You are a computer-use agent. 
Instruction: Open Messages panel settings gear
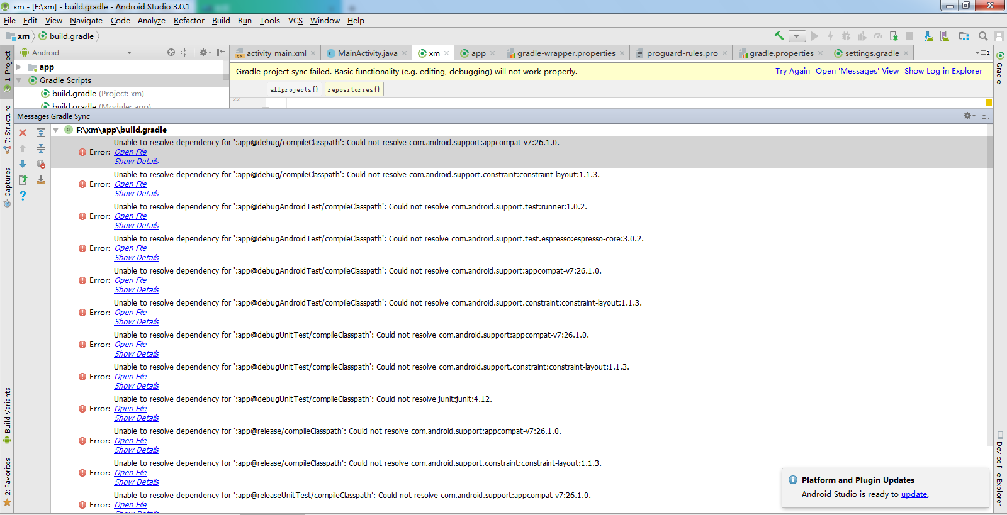[969, 116]
